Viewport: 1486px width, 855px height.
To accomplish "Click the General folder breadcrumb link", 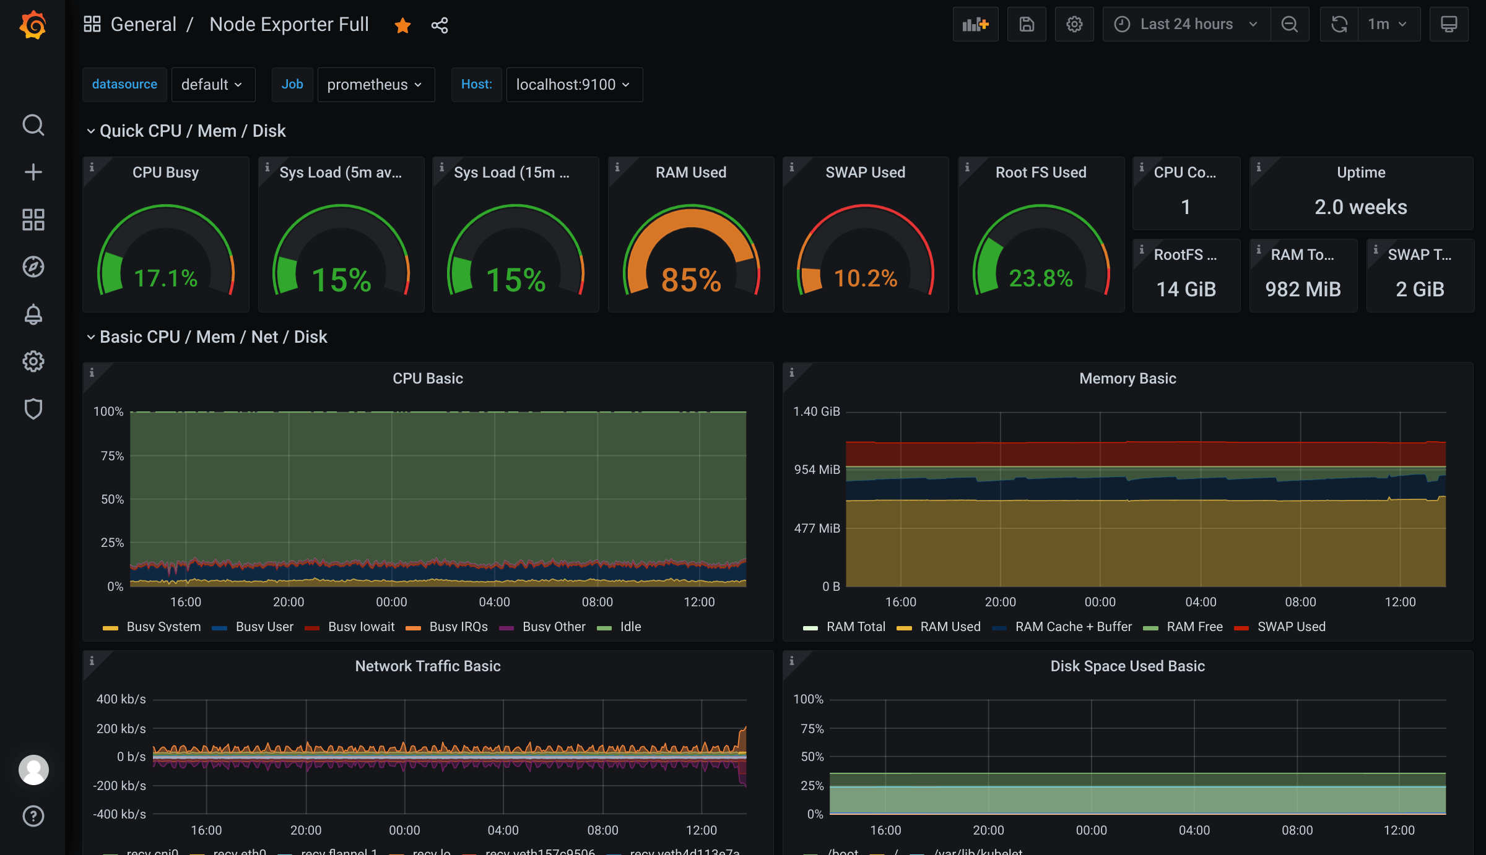I will point(143,24).
